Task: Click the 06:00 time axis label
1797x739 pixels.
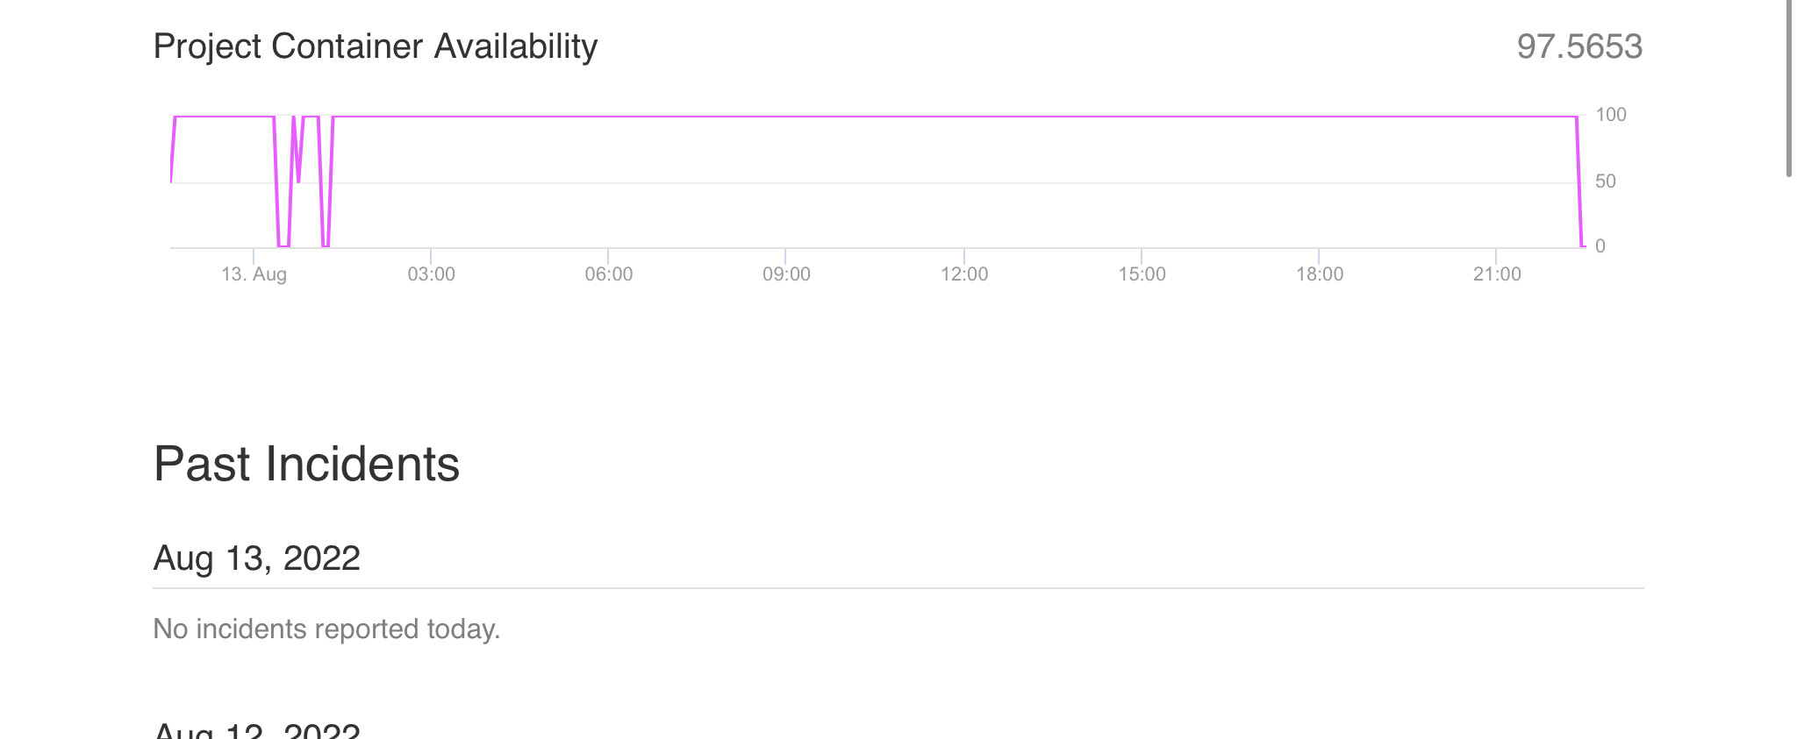Action: tap(609, 274)
